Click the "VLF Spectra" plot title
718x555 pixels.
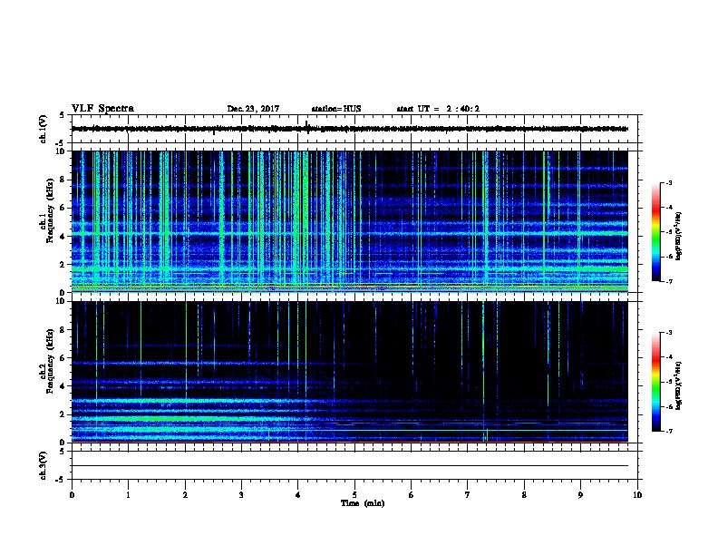[102, 109]
